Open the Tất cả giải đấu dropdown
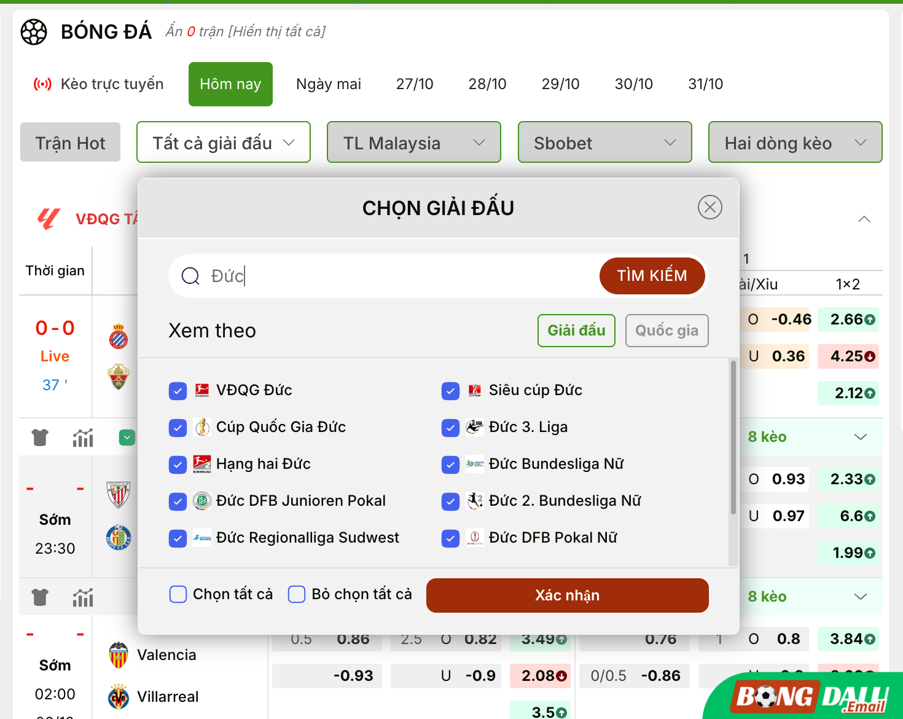903x719 pixels. click(224, 143)
